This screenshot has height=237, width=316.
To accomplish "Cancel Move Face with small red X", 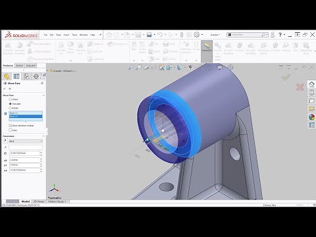I will pos(10,89).
